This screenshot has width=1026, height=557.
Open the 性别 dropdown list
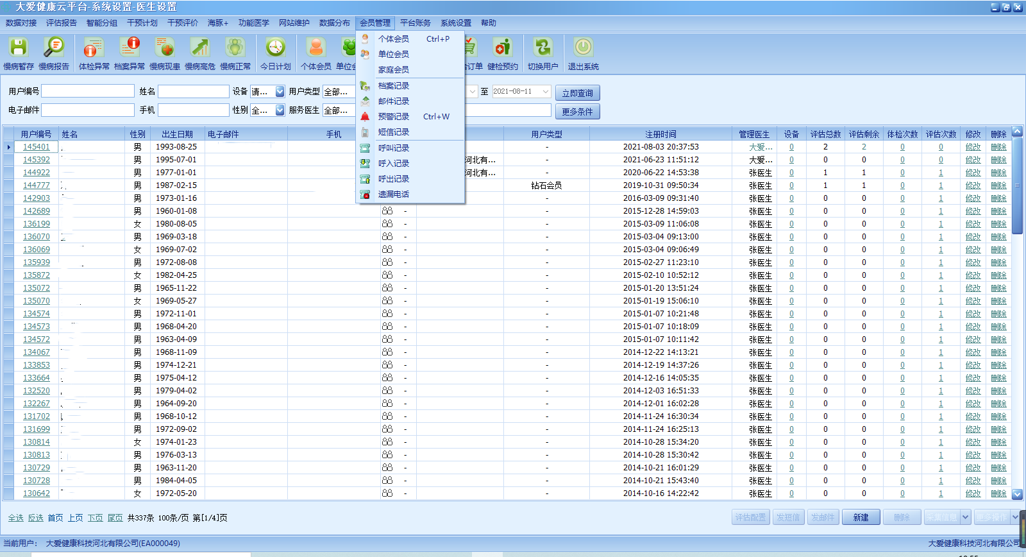pos(280,110)
